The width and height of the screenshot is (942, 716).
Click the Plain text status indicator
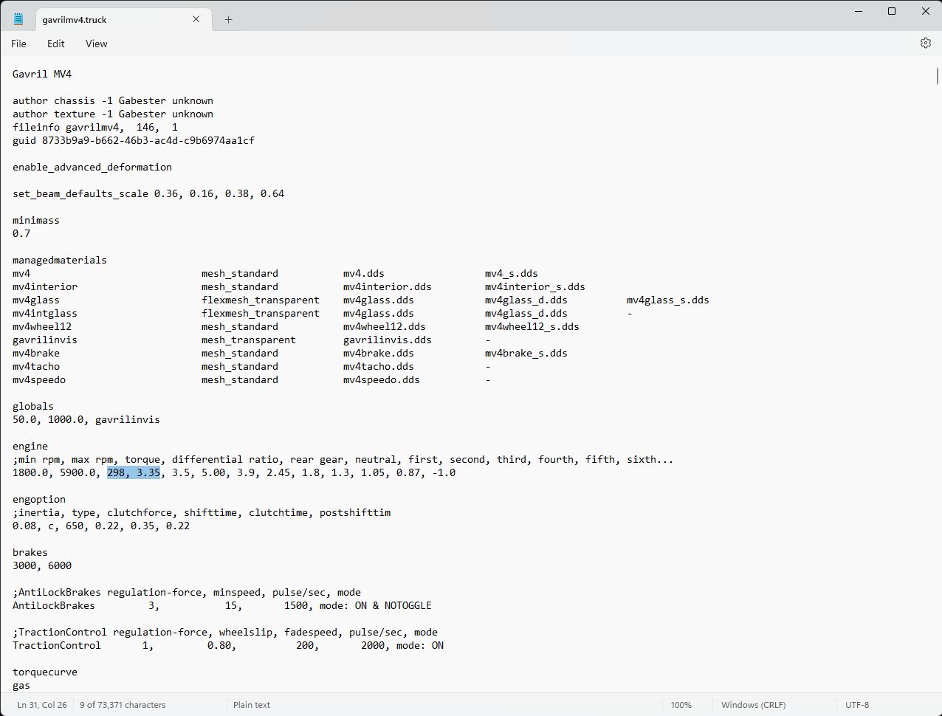[x=252, y=705]
